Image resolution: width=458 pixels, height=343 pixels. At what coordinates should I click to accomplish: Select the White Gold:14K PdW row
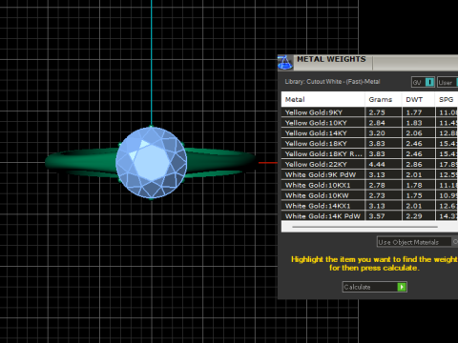369,216
